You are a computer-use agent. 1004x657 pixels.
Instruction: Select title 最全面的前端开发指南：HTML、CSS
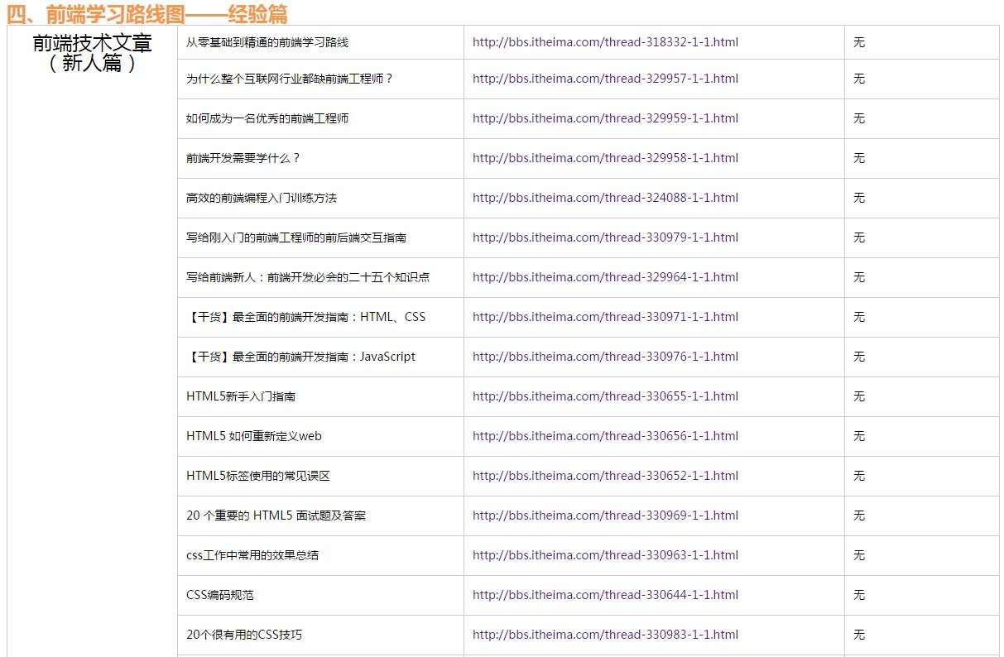pyautogui.click(x=329, y=317)
